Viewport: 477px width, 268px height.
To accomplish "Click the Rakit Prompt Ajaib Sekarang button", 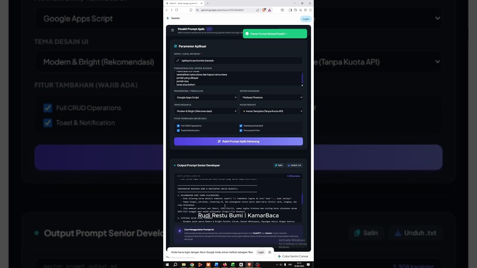I will tap(238, 141).
